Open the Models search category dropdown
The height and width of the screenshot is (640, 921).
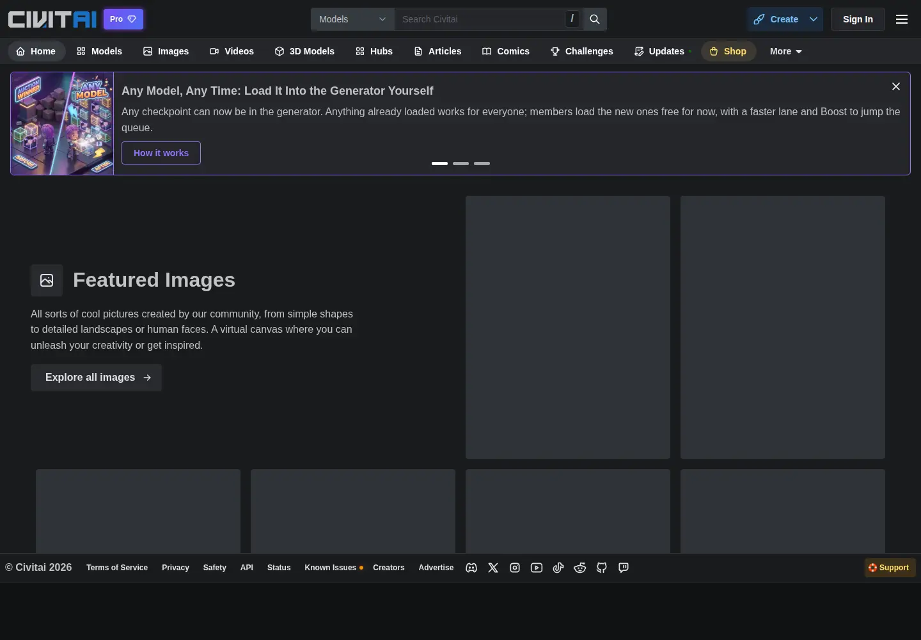(353, 19)
